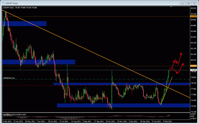Click the current price tag 79.586
Image resolution: width=199 pixels, height=124 pixels.
pyautogui.click(x=194, y=70)
